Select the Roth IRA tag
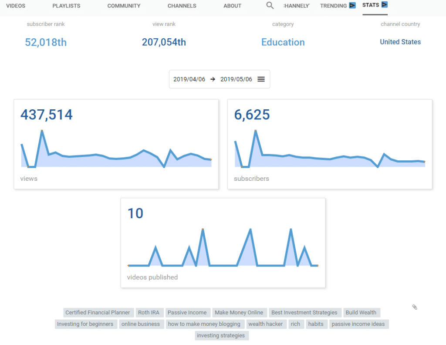Screen dimensions: 446x345 point(149,313)
